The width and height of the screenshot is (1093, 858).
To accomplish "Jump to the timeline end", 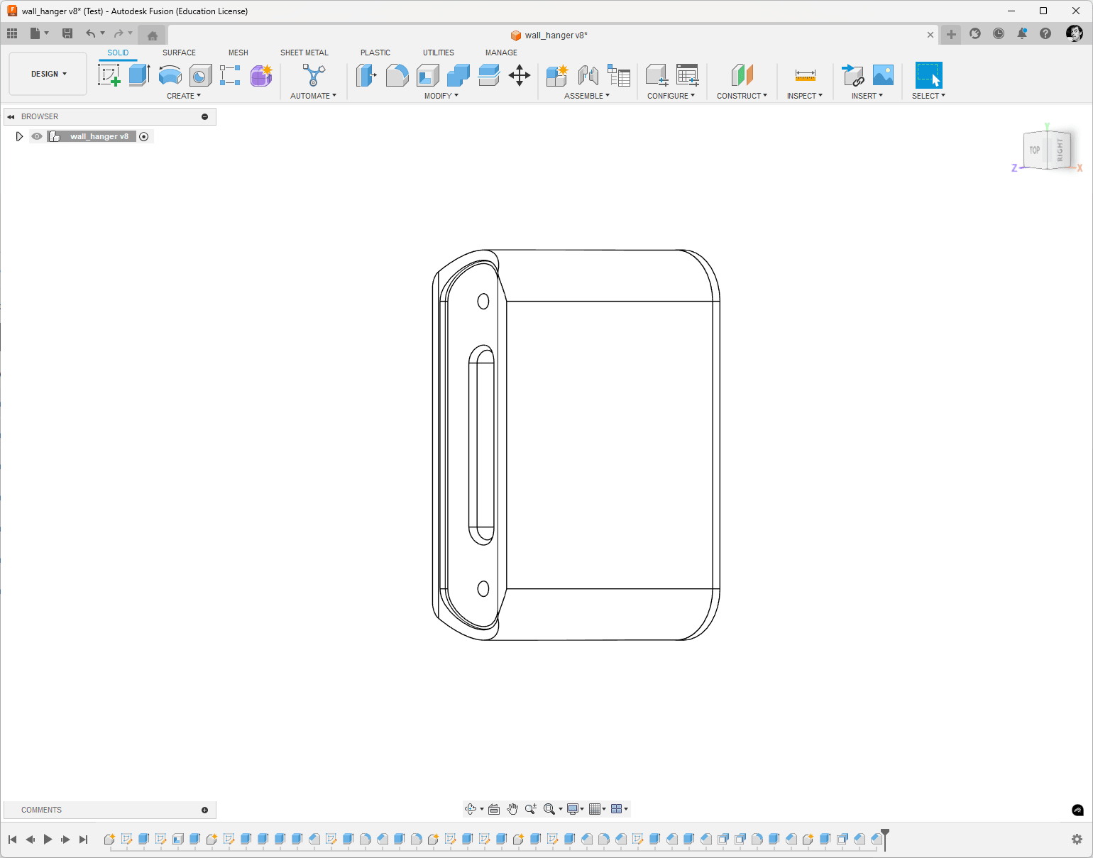I will [83, 840].
